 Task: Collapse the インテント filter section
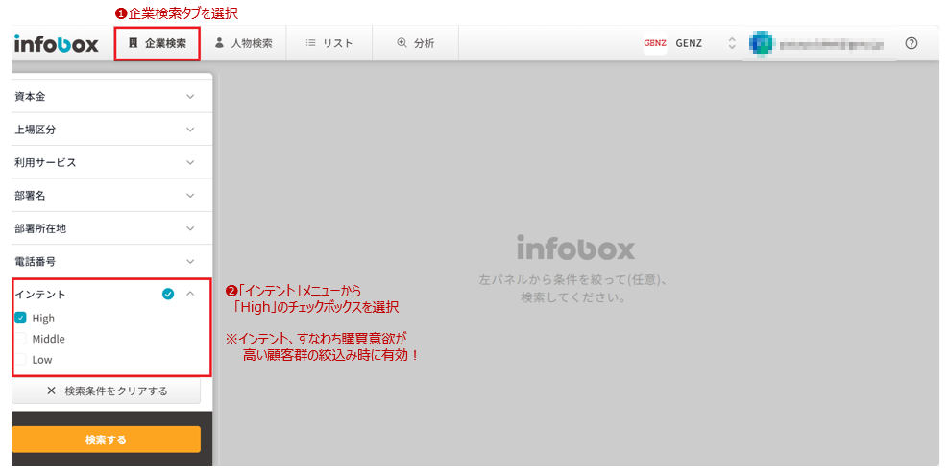pos(190,294)
